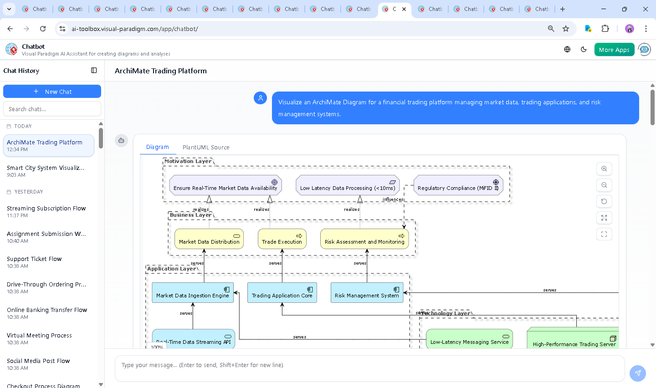Expand the diagram to fullscreen

click(604, 218)
